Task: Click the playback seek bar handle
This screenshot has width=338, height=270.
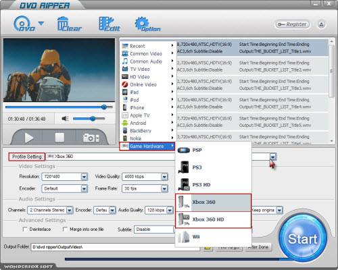Action: tap(104, 107)
